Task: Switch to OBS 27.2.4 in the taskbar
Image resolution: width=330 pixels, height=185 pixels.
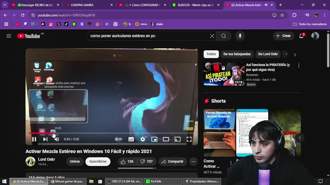Action: [x=124, y=181]
